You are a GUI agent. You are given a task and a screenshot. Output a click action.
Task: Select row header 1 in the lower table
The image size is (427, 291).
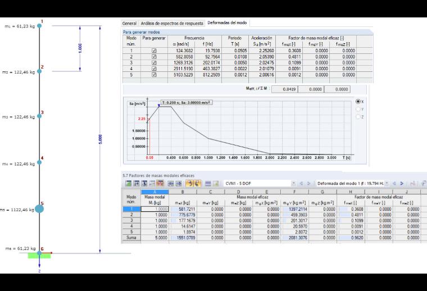click(x=131, y=209)
